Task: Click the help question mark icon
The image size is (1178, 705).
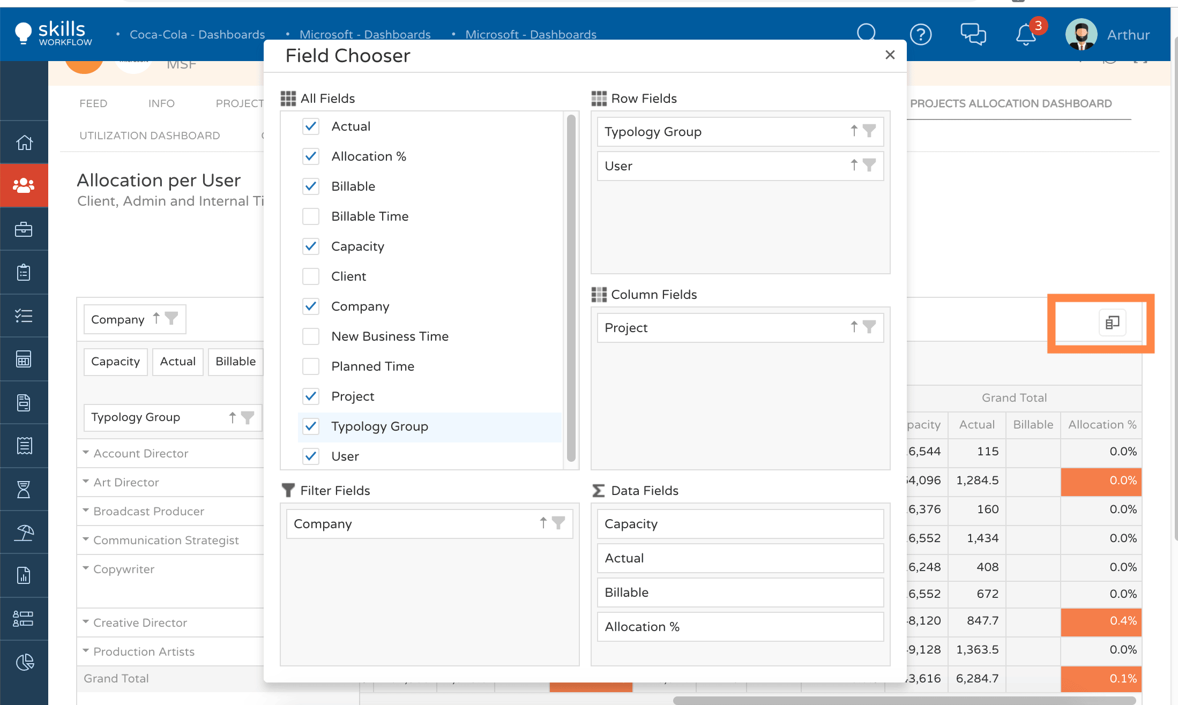Action: point(921,35)
